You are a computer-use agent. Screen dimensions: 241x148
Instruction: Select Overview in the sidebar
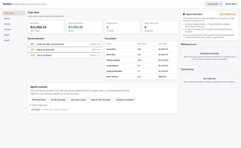click(14, 13)
